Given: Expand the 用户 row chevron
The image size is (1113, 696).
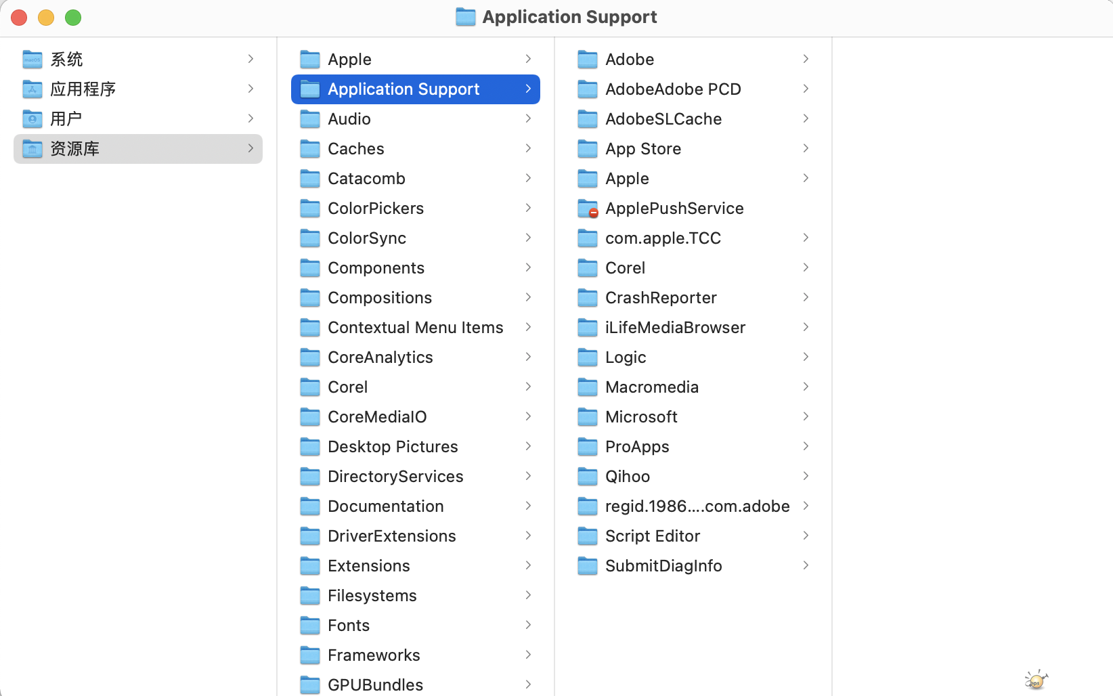Looking at the screenshot, I should click(250, 118).
